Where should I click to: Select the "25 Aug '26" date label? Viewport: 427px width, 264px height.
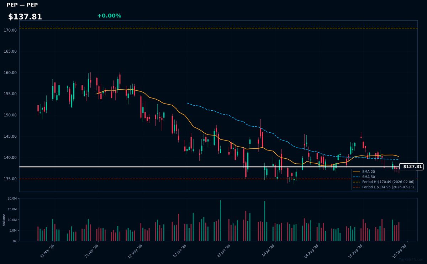click(356, 251)
